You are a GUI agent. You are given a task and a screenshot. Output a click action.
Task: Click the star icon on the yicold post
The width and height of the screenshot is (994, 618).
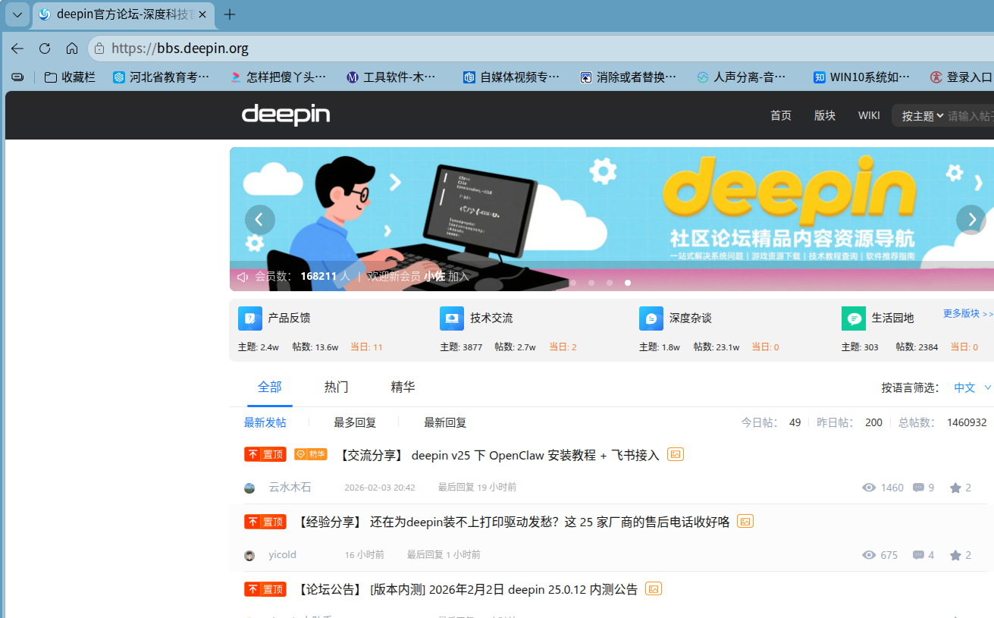coord(955,555)
